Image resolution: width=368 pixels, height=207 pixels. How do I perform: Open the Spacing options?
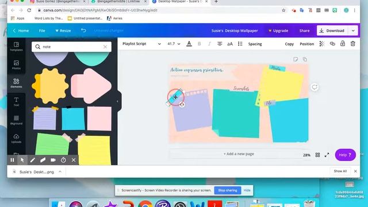click(255, 44)
